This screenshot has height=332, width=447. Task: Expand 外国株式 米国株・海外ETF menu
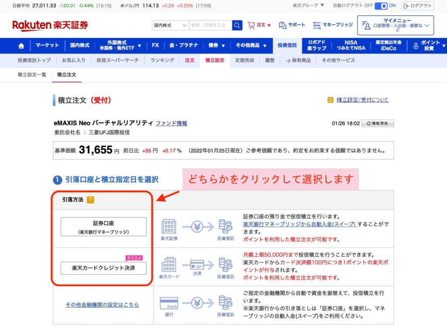pyautogui.click(x=120, y=45)
